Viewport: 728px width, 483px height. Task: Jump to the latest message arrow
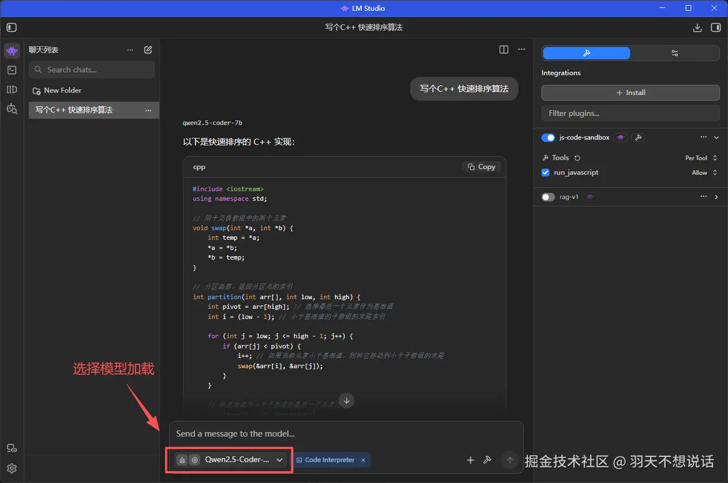point(347,400)
